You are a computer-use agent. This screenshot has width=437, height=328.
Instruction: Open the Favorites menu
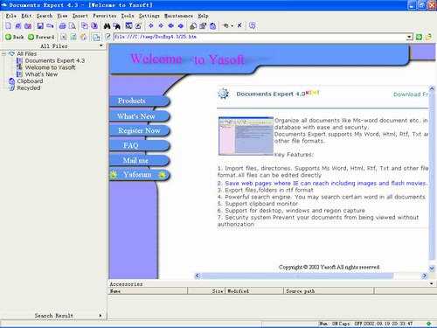tap(104, 16)
